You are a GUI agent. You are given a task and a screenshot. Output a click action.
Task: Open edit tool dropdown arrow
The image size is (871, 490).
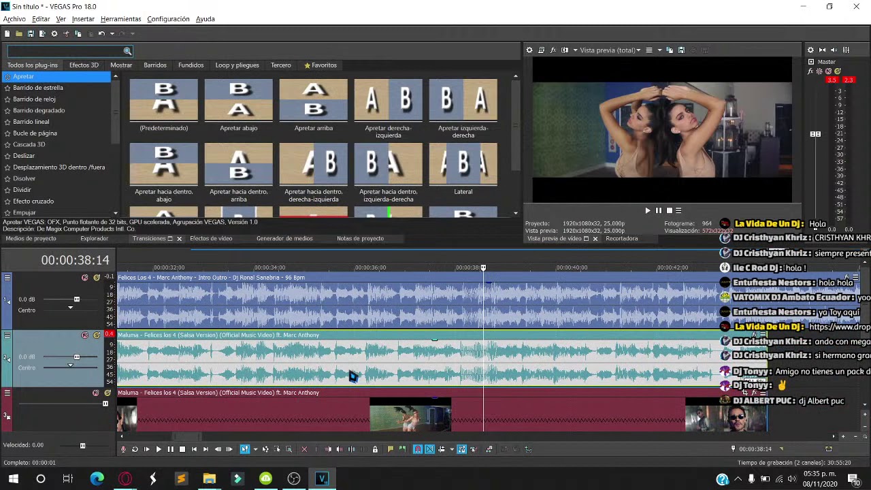(x=255, y=449)
